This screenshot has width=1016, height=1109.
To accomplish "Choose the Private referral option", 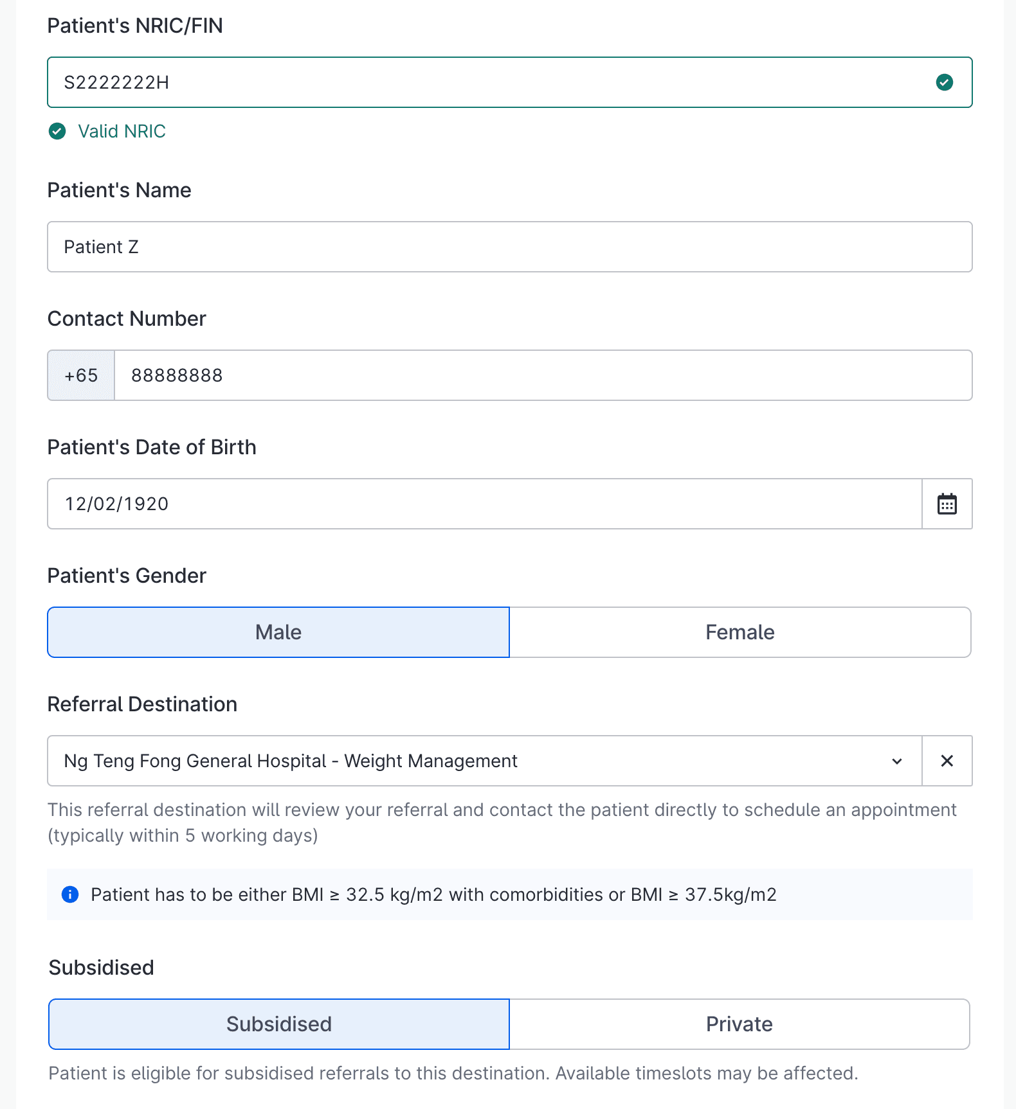I will (x=739, y=1024).
